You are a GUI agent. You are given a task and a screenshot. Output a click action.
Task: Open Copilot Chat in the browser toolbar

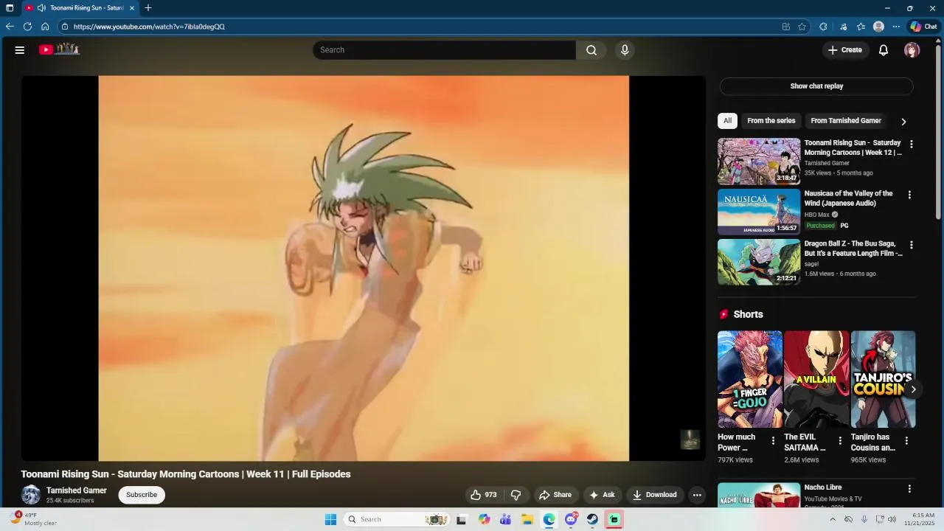pyautogui.click(x=923, y=27)
